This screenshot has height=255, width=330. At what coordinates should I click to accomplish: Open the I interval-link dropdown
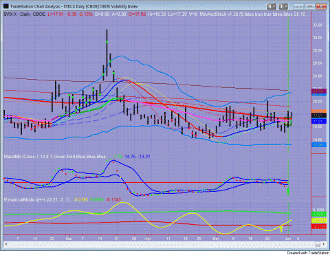click(283, 6)
